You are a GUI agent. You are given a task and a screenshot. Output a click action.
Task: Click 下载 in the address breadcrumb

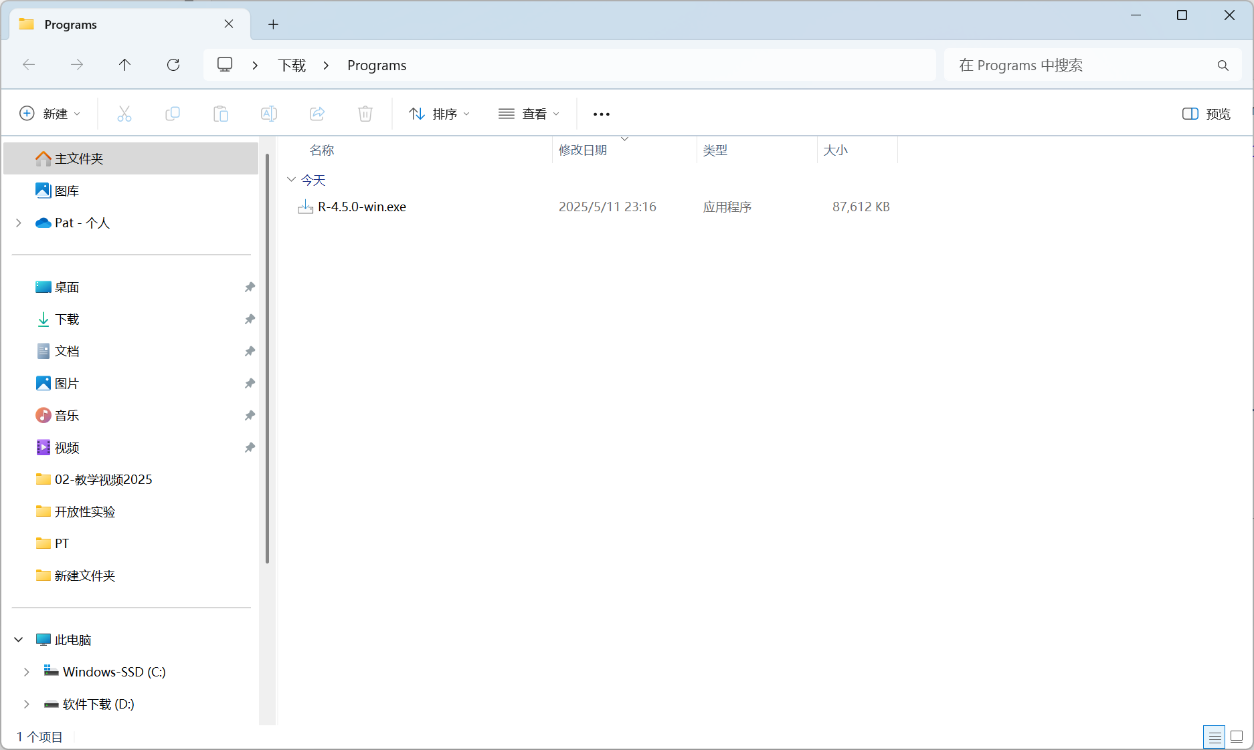click(x=292, y=66)
